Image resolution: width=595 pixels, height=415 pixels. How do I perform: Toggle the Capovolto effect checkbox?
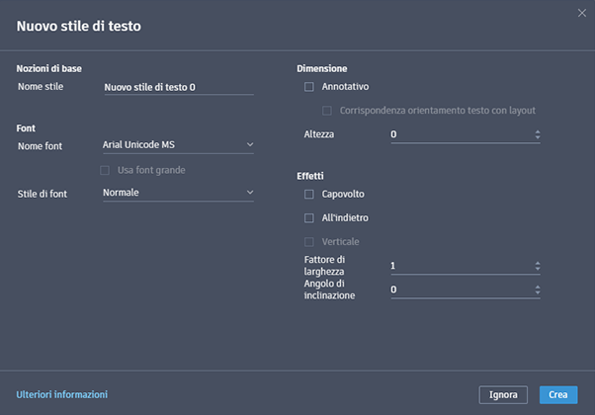click(x=309, y=194)
